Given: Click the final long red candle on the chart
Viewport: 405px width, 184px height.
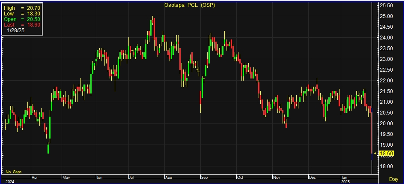Looking at the screenshot, I should tap(371, 133).
